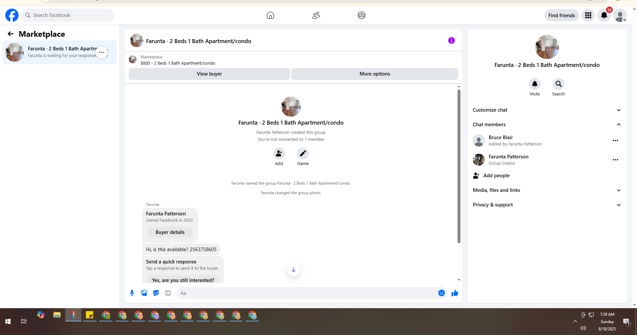The width and height of the screenshot is (637, 335).
Task: Click the purple conversation information icon
Action: click(x=452, y=40)
